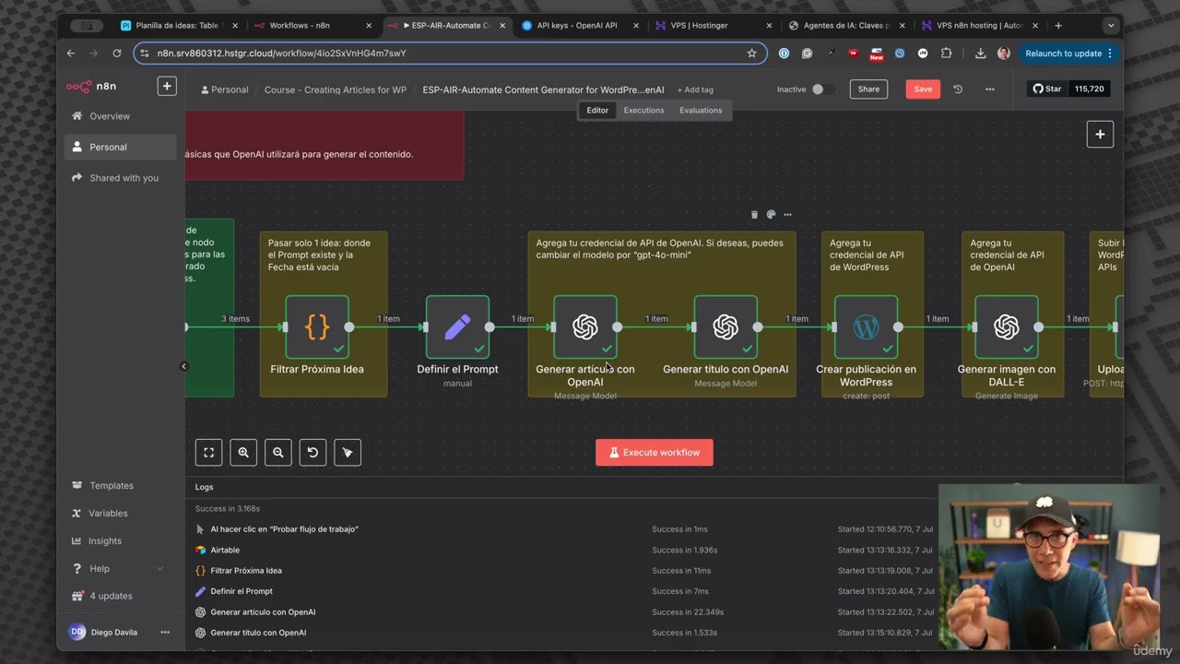
Task: Zoom in on the canvas
Action: (243, 452)
